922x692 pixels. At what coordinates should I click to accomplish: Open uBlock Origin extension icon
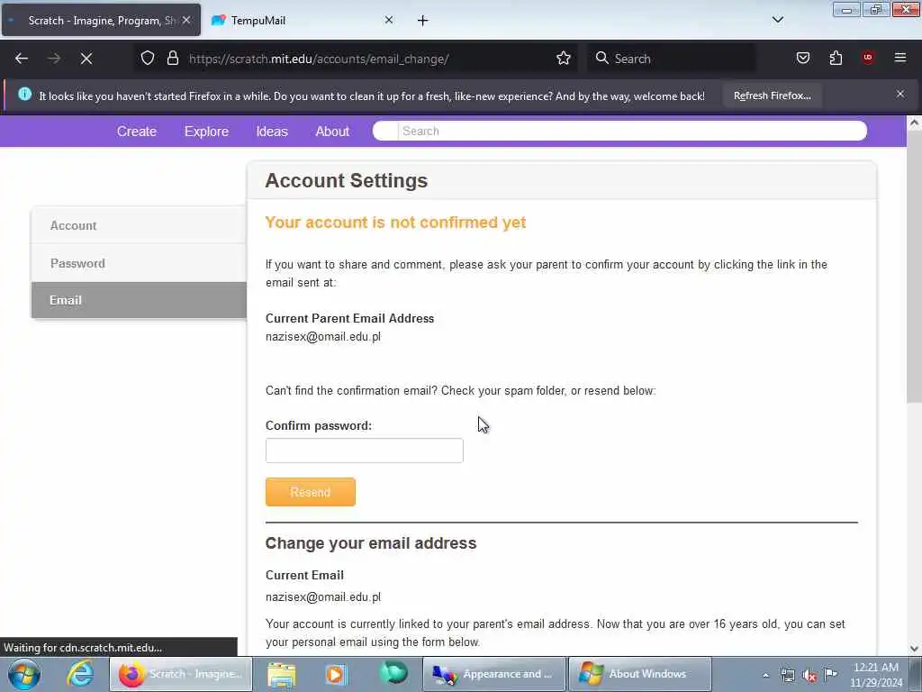point(868,58)
